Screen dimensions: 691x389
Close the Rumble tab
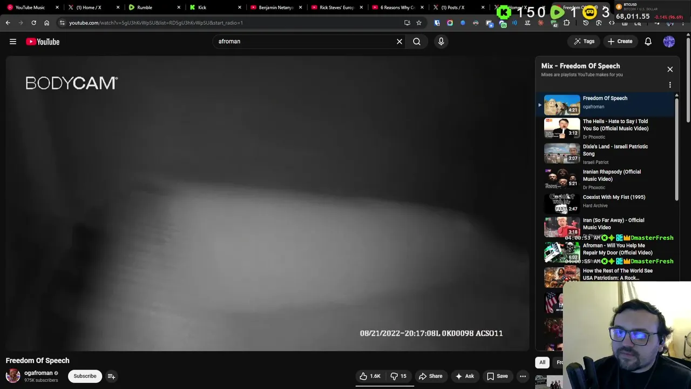click(179, 8)
